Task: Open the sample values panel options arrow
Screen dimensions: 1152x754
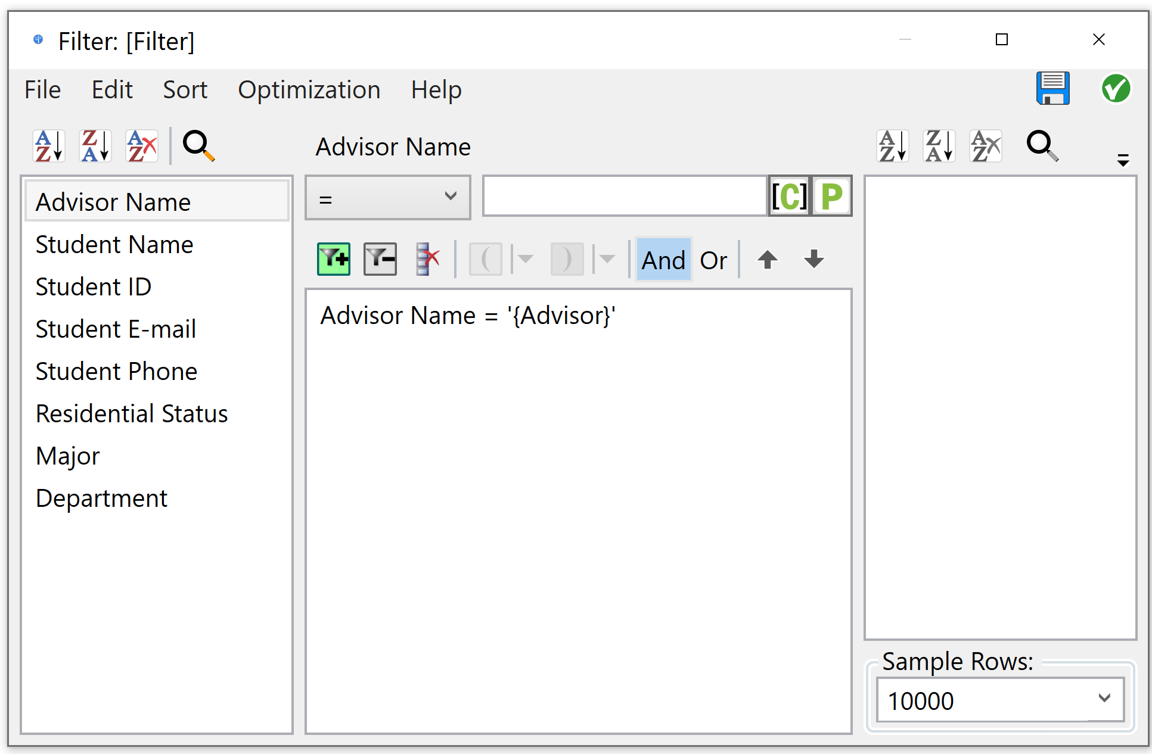Action: 1123,160
